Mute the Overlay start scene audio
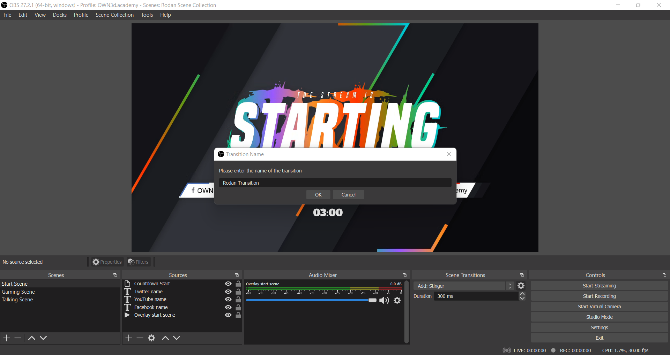Screen dimensions: 670x355 [384, 300]
